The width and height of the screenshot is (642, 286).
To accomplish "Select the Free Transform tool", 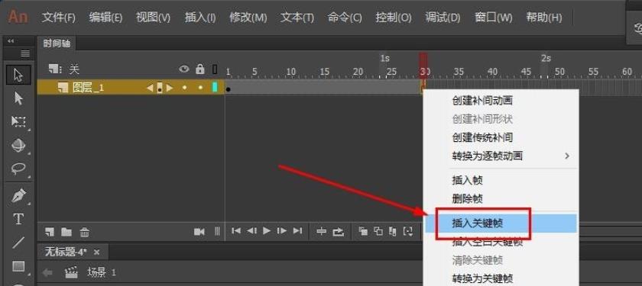I will [18, 122].
